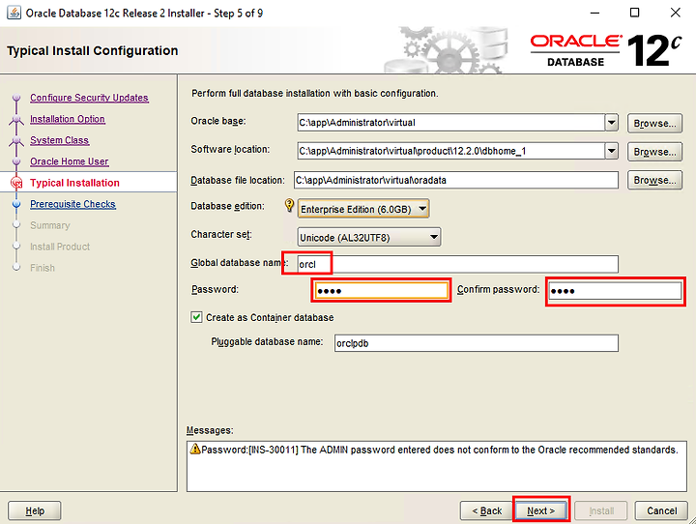The width and height of the screenshot is (696, 524).
Task: Select the INS-30011 password warning message
Action: point(434,450)
